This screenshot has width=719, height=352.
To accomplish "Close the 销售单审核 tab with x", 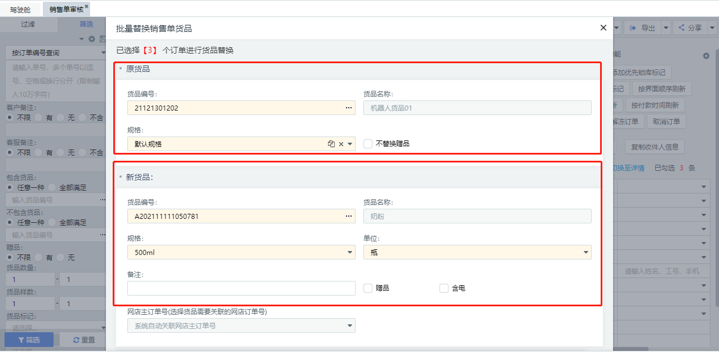I will point(86,6).
